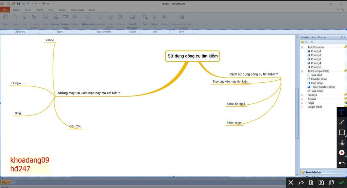Apply Priority1 marker

[x=314, y=51]
